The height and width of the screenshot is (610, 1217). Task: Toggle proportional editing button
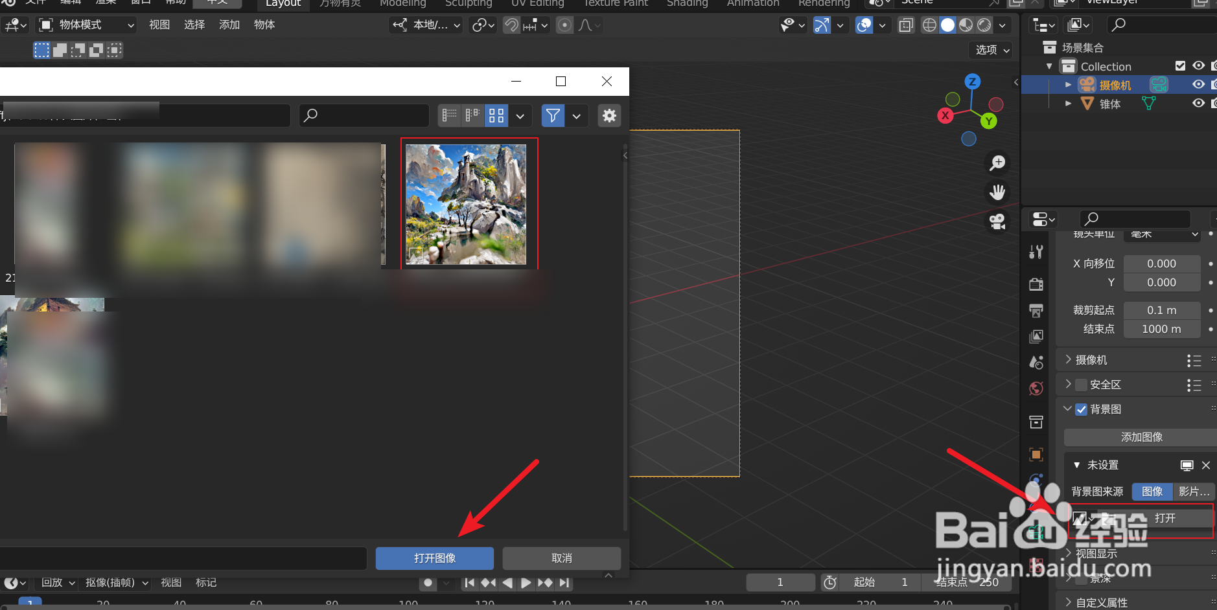point(565,25)
